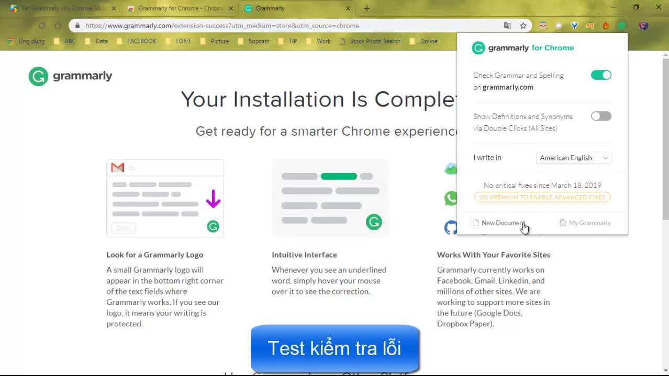Click the Your Installation Is Complete heading
669x376 pixels.
[319, 99]
